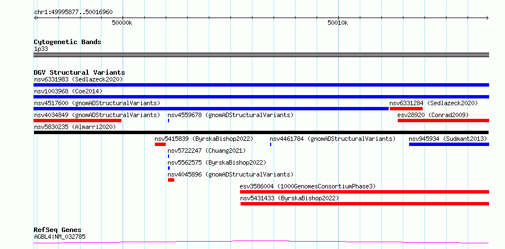Select the small blue mark under nsv4461784
The image size is (505, 249).
pyautogui.click(x=271, y=144)
